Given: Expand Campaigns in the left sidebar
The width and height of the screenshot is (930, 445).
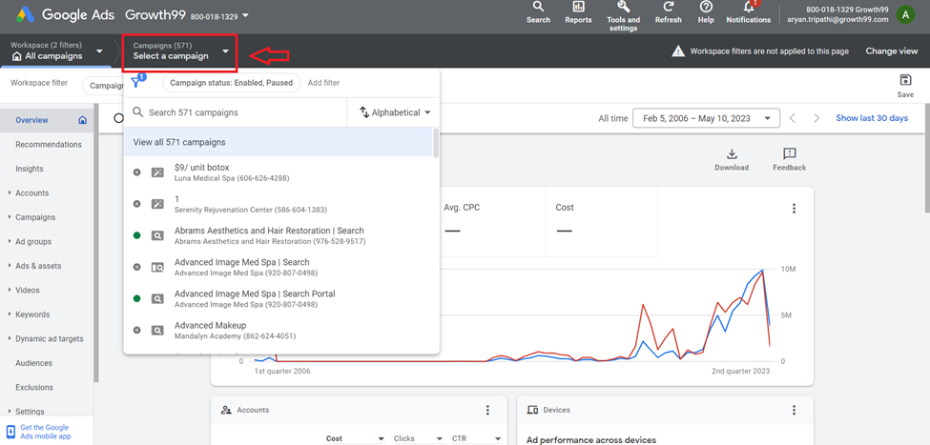Looking at the screenshot, I should click(x=10, y=217).
